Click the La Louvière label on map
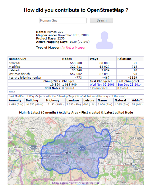 point(106,146)
